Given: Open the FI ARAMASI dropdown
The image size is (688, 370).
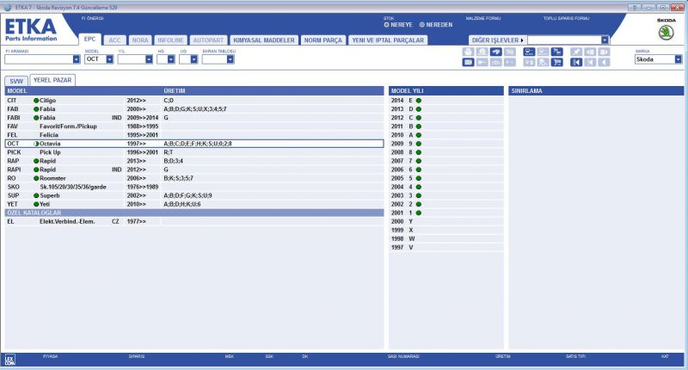Looking at the screenshot, I should click(x=76, y=59).
